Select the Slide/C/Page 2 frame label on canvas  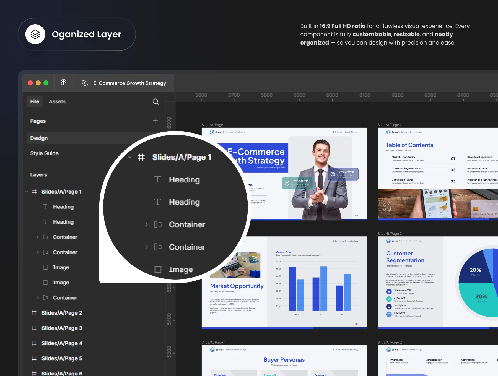pos(390,342)
